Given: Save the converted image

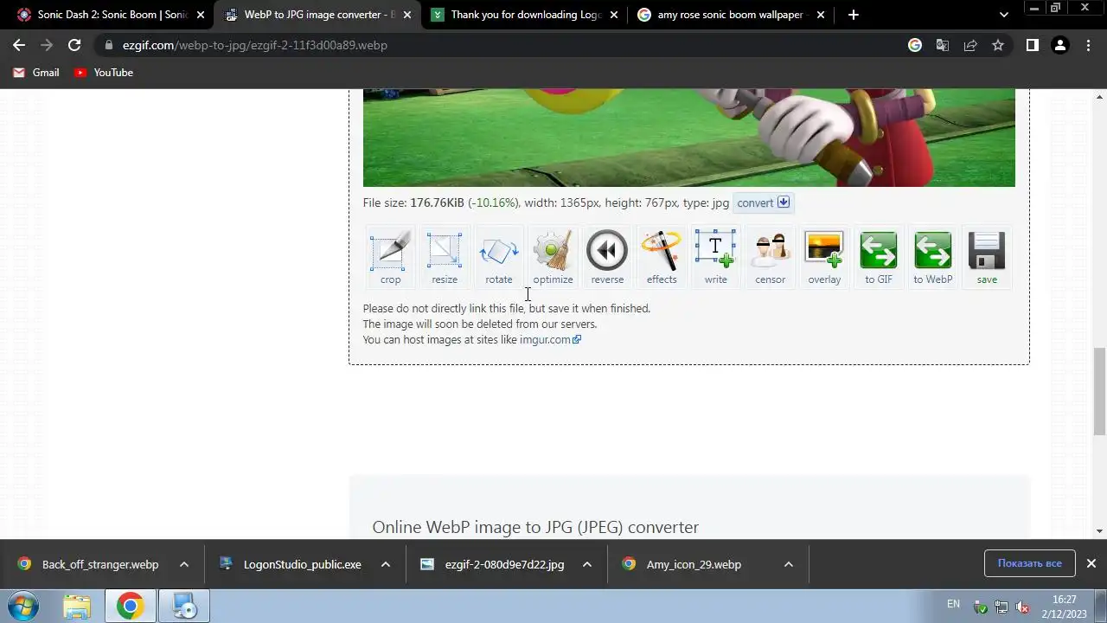Looking at the screenshot, I should point(987,257).
